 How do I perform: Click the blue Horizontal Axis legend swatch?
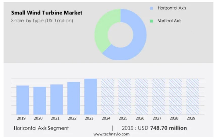(x=152, y=8)
